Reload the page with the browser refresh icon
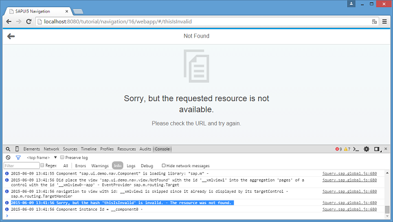 tap(29, 21)
